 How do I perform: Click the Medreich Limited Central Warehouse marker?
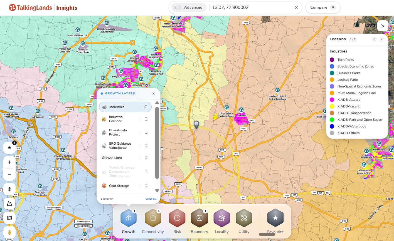277,90
